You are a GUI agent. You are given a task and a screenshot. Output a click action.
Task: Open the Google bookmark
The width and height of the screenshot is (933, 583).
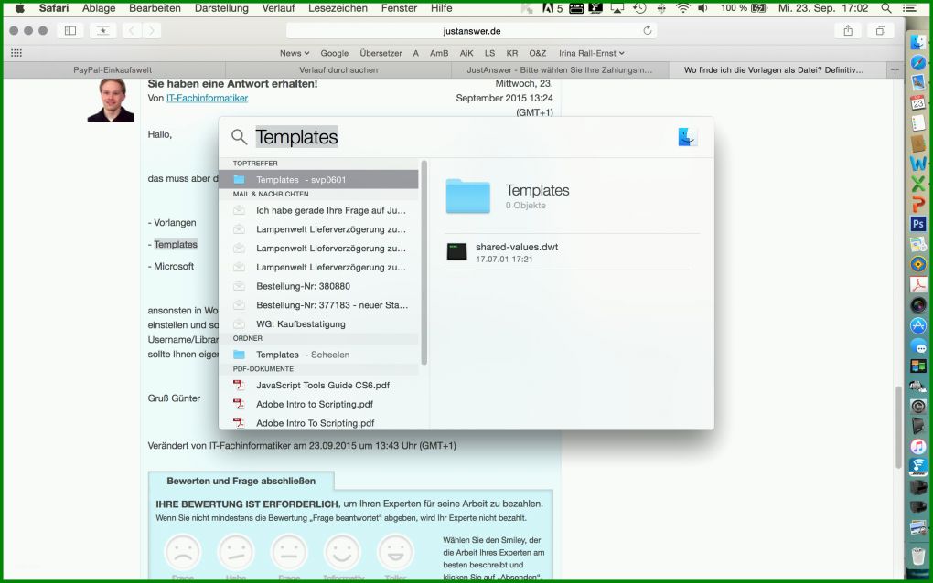tap(335, 53)
